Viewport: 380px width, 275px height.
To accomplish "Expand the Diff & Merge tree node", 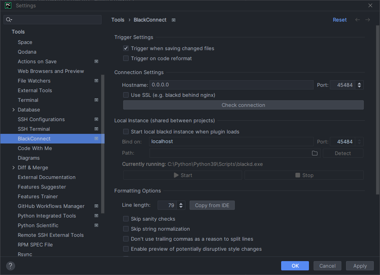I will tap(14, 167).
